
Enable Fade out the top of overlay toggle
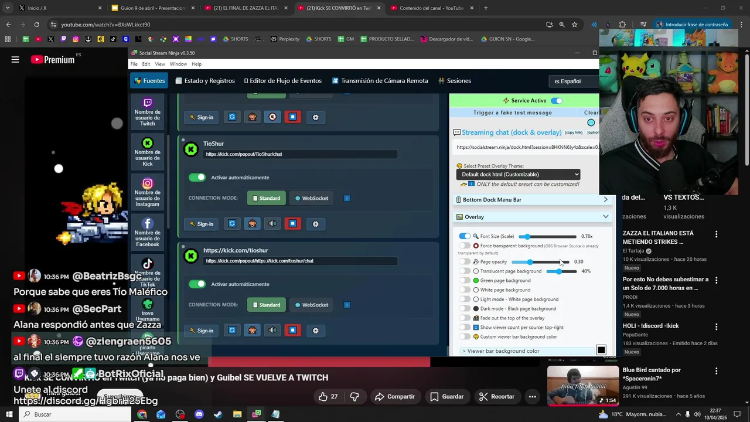tap(465, 318)
